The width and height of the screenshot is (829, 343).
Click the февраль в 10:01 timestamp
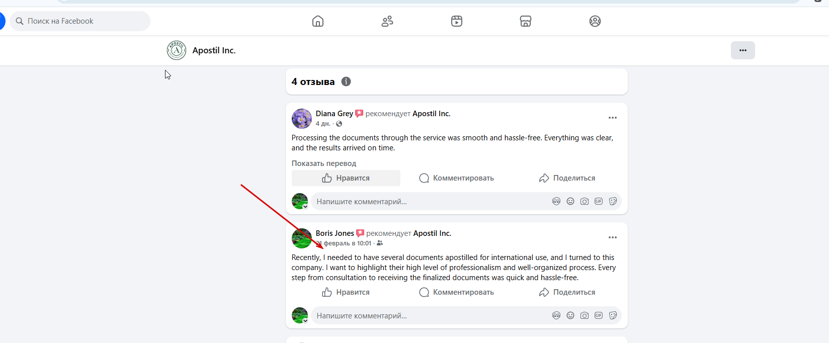344,243
